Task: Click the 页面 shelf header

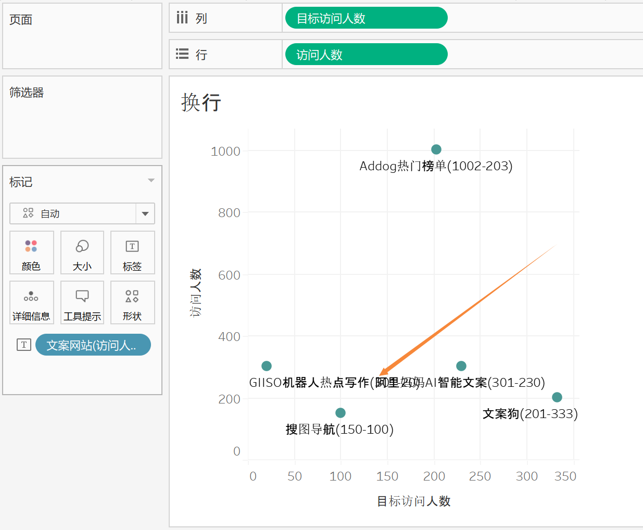Action: point(21,20)
